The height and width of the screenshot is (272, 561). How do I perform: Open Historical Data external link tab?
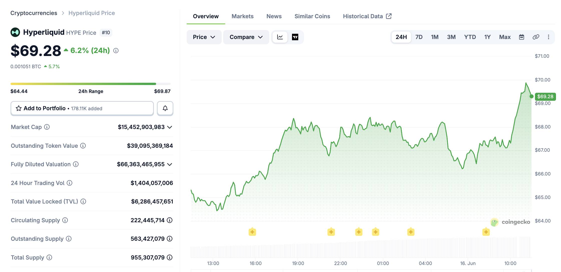(x=367, y=16)
